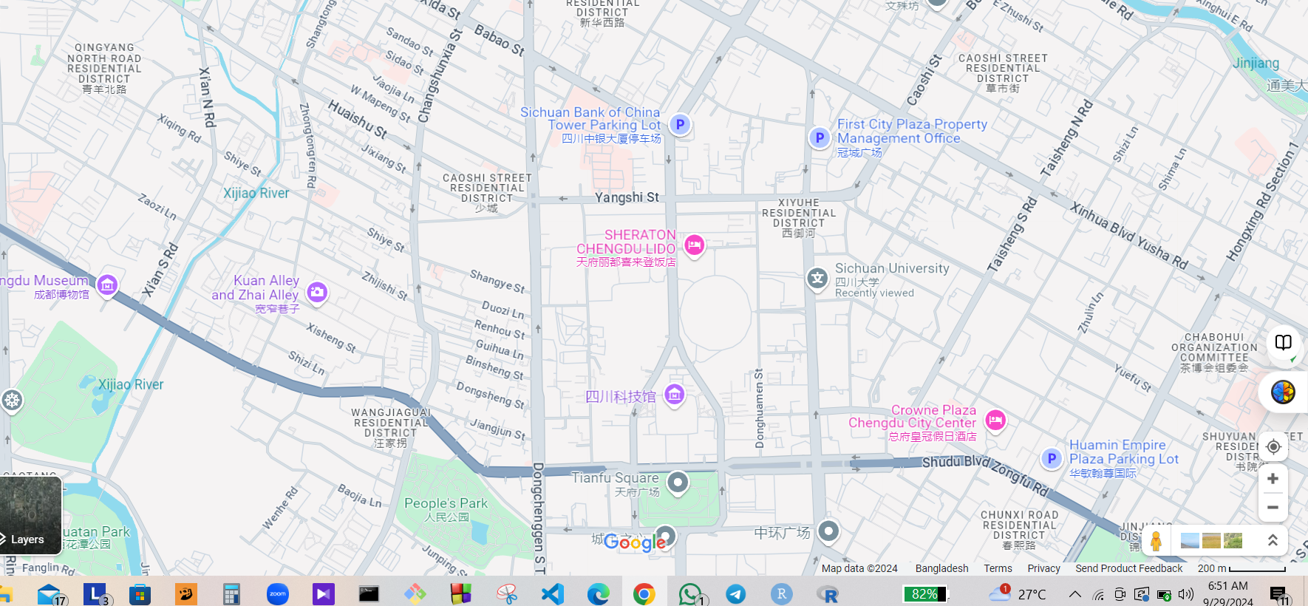The image size is (1308, 606).
Task: Click Send Product Feedback link
Action: [1128, 568]
